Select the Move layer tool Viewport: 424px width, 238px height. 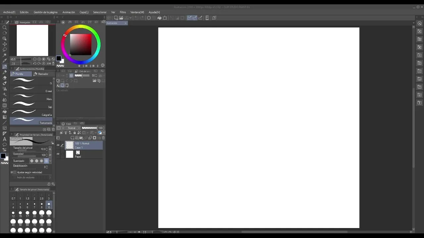click(x=5, y=44)
